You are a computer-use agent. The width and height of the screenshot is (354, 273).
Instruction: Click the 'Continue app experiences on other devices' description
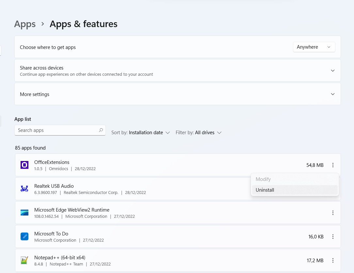point(87,74)
